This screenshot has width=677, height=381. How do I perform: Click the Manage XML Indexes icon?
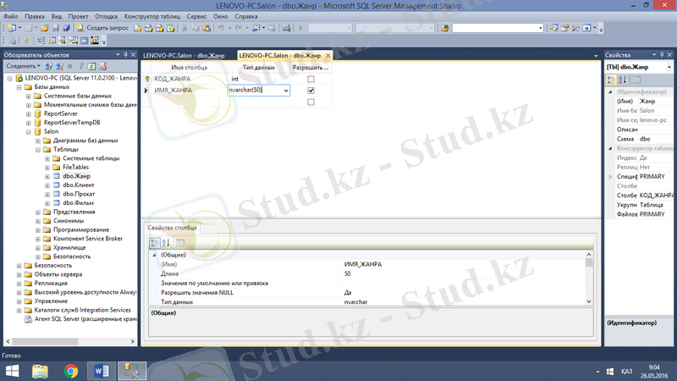pyautogui.click(x=74, y=41)
